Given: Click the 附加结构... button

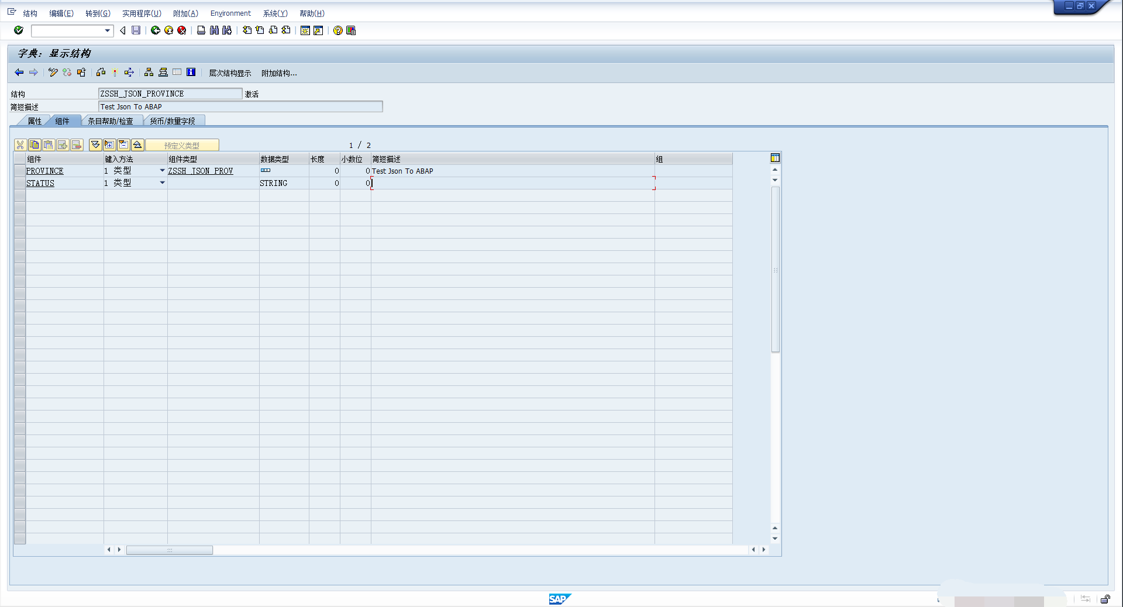Looking at the screenshot, I should [279, 73].
